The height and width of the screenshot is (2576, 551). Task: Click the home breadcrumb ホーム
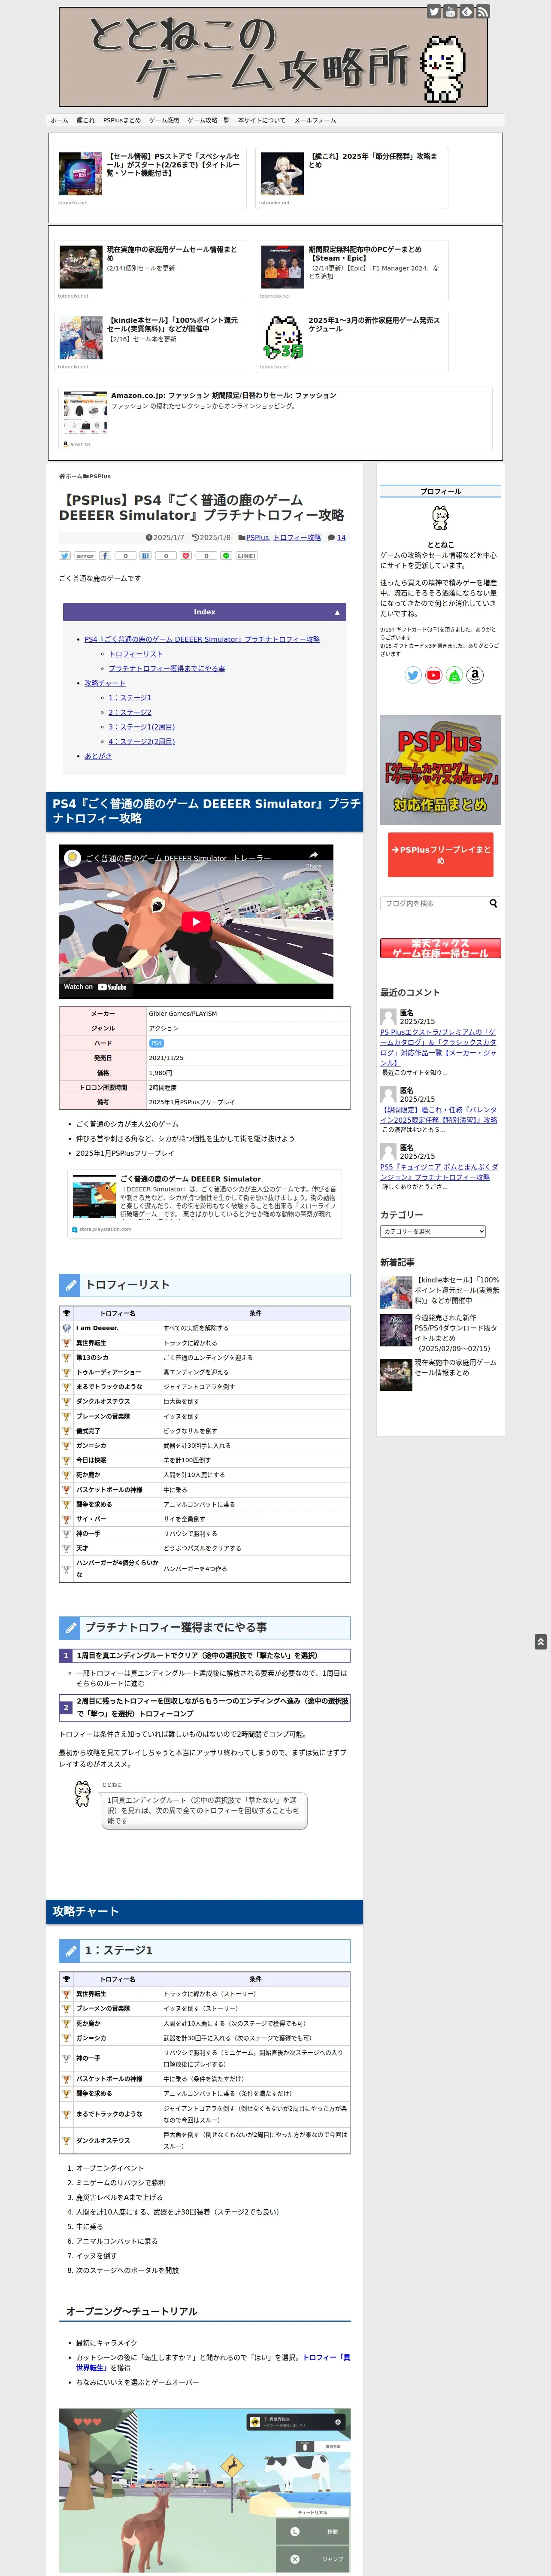[73, 476]
